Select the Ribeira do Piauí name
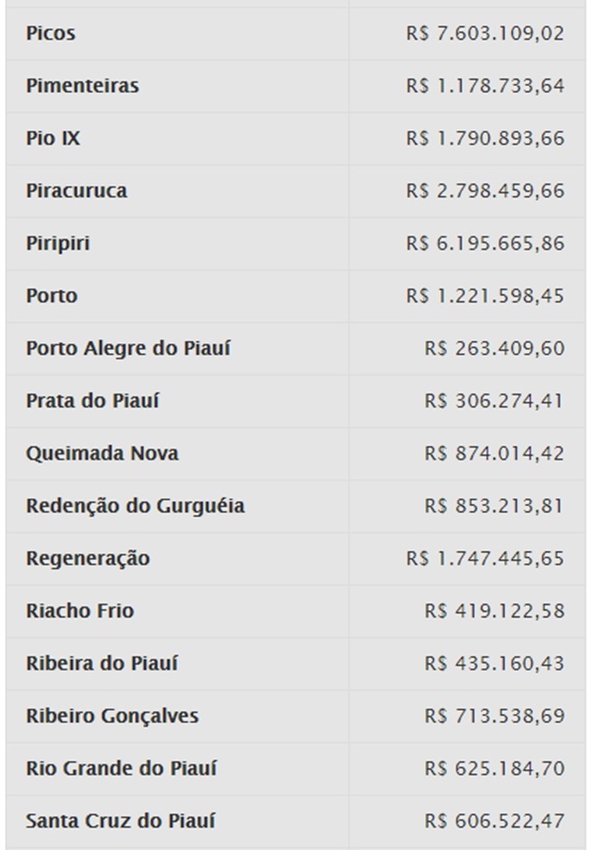This screenshot has height=850, width=592. click(x=102, y=663)
